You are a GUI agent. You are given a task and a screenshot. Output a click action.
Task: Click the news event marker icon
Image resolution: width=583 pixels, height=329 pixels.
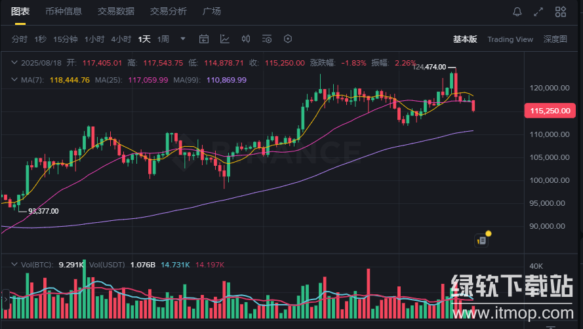[482, 240]
